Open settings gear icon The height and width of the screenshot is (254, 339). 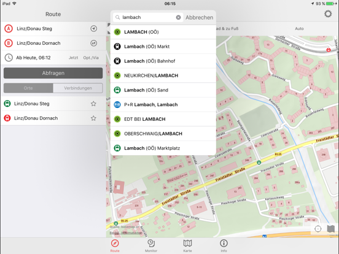pyautogui.click(x=328, y=14)
